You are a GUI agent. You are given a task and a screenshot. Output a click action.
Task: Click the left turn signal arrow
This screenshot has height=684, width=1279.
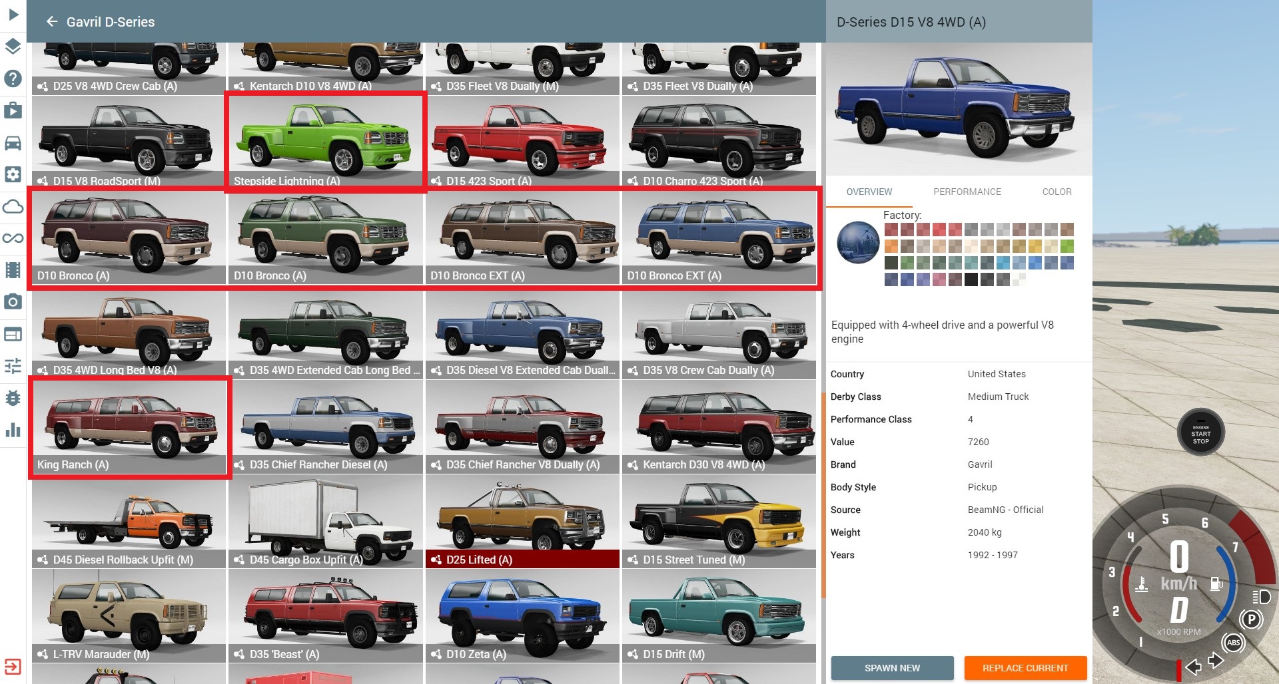[1193, 666]
